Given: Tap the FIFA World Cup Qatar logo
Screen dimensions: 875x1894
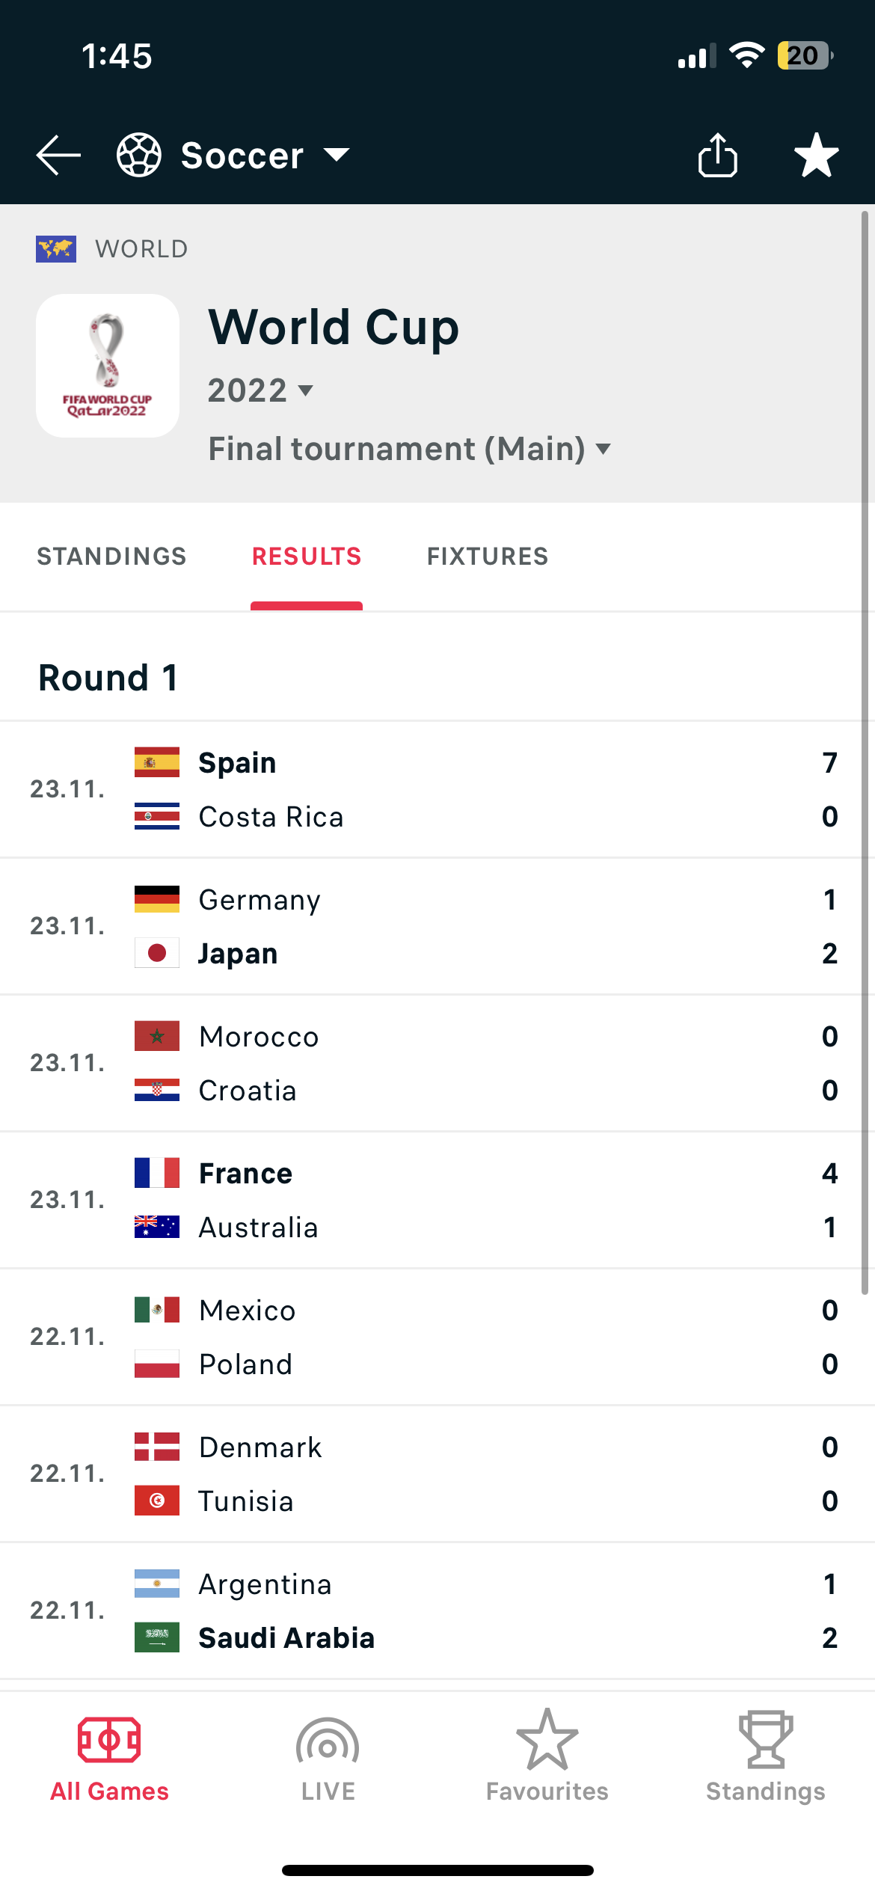Looking at the screenshot, I should [108, 366].
